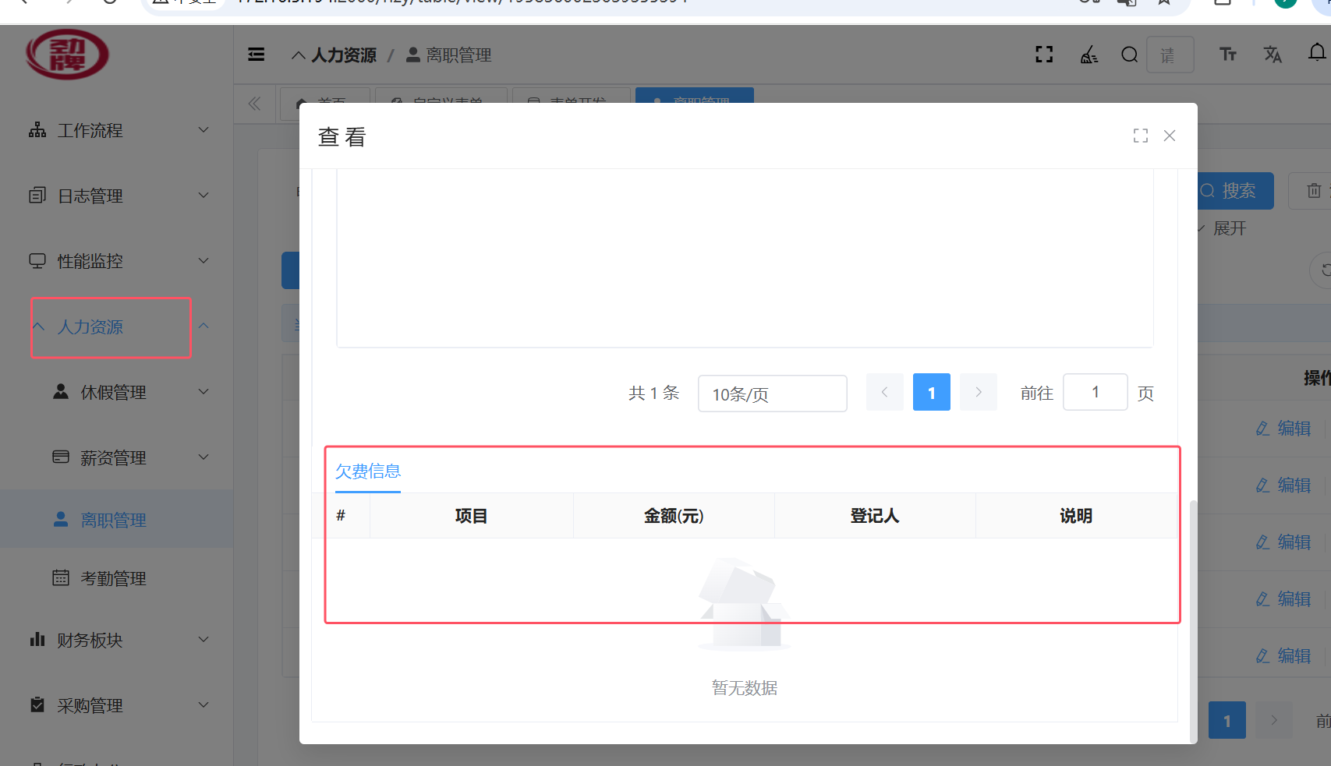Click the 人力资源 breadcrumb
Image resolution: width=1331 pixels, height=766 pixels.
tap(344, 55)
